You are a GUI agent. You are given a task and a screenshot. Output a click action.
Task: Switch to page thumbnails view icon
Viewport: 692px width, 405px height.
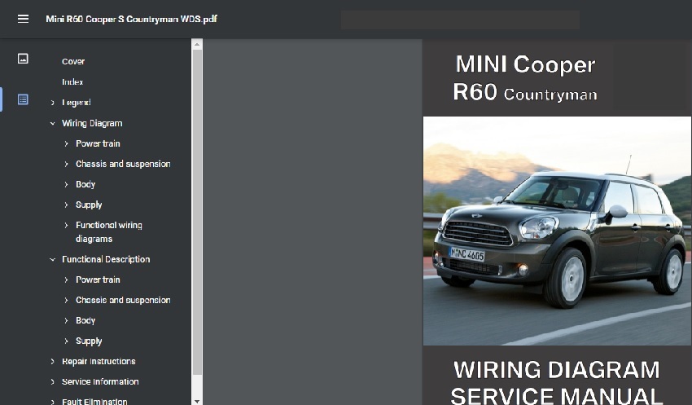tap(23, 59)
